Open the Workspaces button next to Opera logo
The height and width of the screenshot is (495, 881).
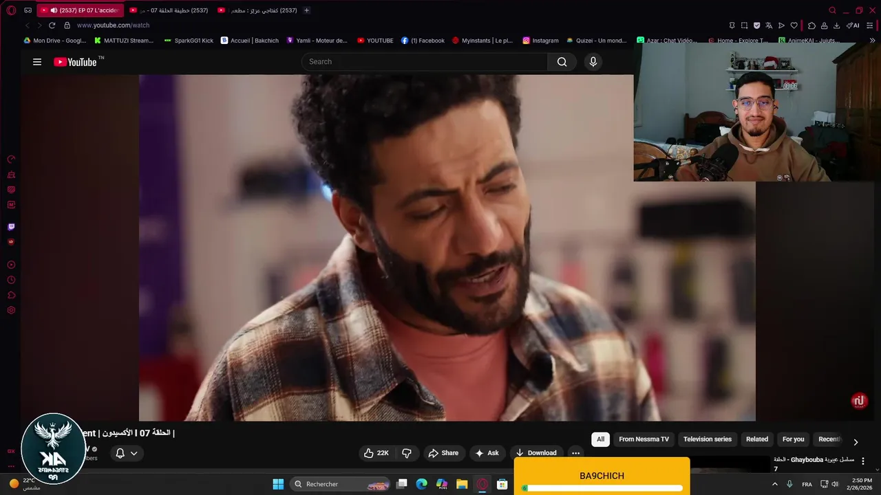click(x=28, y=10)
